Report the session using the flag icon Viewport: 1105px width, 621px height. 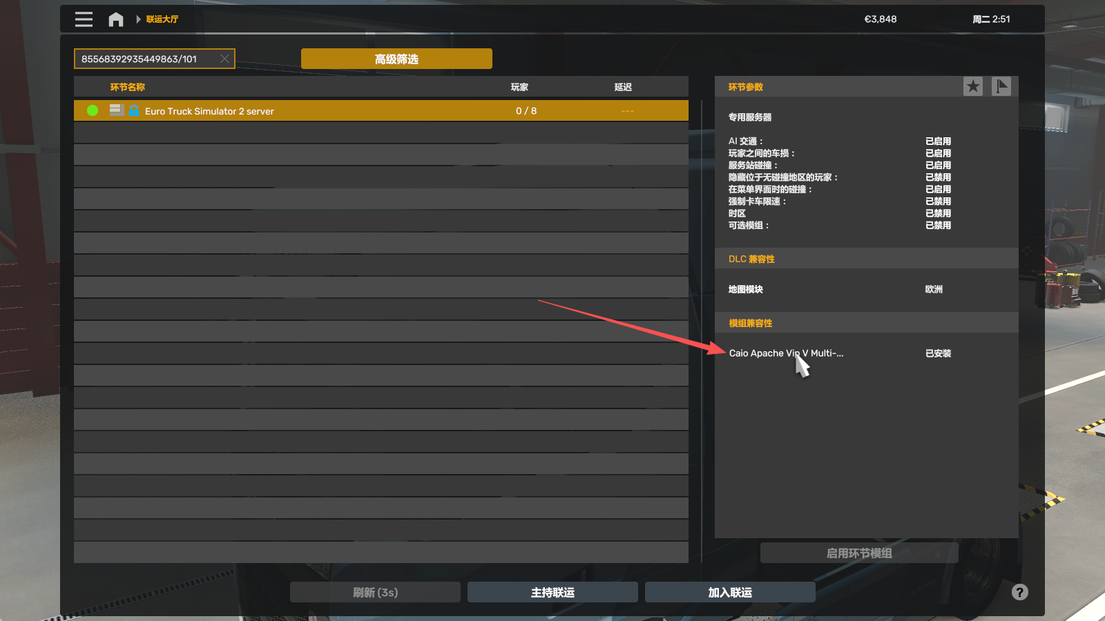pyautogui.click(x=1001, y=86)
